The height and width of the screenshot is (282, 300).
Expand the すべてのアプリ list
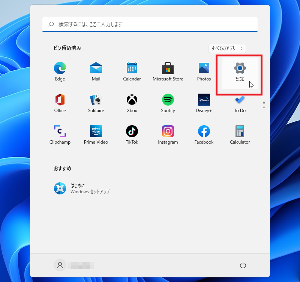tap(227, 48)
